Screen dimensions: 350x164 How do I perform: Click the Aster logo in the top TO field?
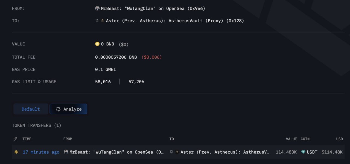[102, 20]
